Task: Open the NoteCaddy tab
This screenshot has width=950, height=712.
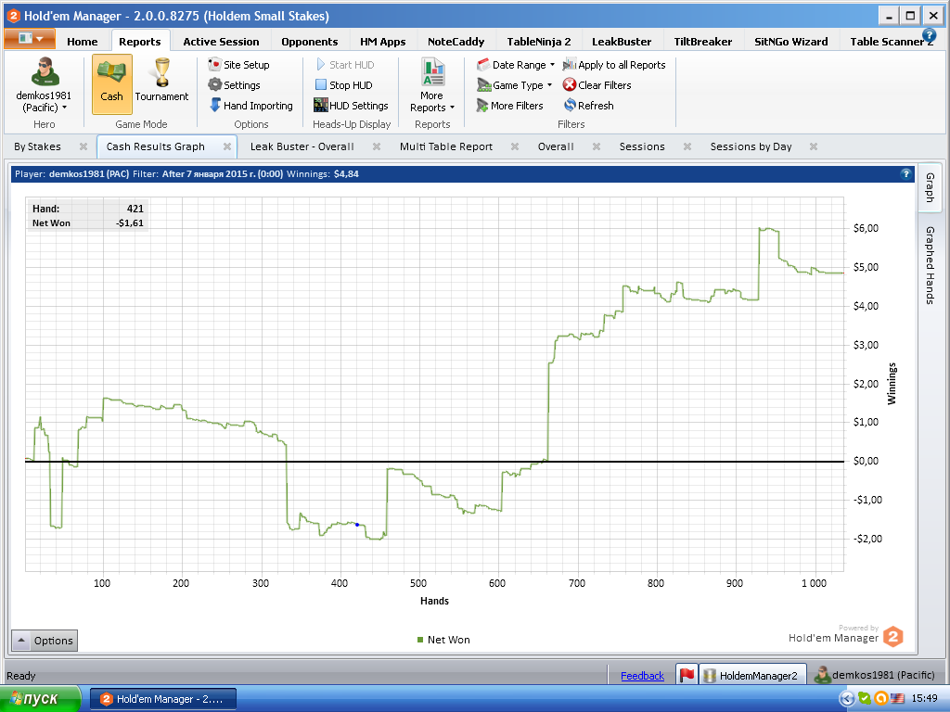Action: pyautogui.click(x=456, y=41)
